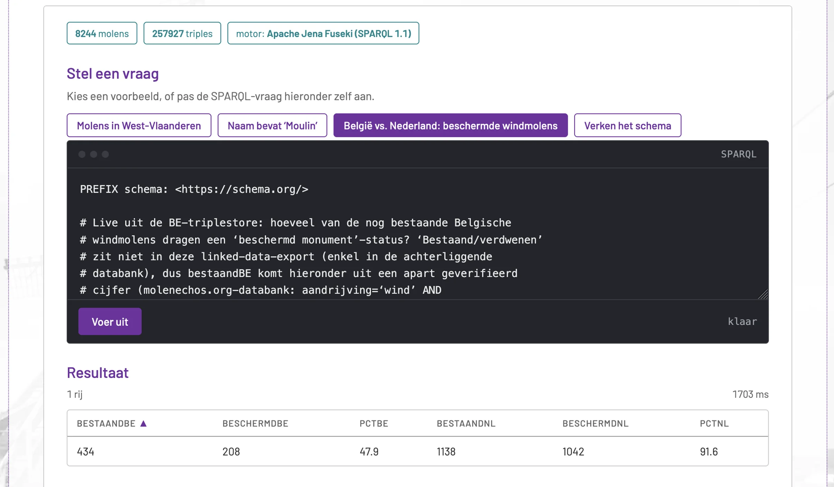Click the '1 rij' row count
834x487 pixels.
[x=75, y=394]
